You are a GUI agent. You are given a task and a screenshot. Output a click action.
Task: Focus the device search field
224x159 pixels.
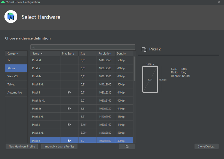pos(83,47)
